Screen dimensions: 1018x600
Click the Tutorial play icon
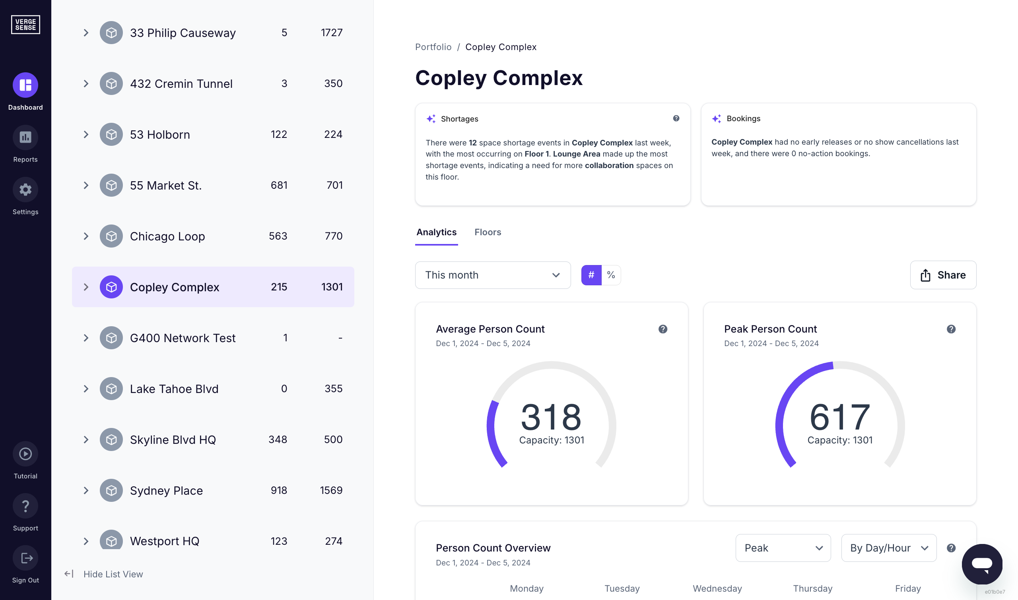25,454
